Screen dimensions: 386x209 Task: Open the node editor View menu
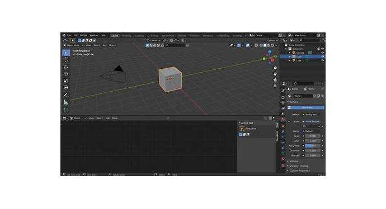pyautogui.click(x=91, y=118)
